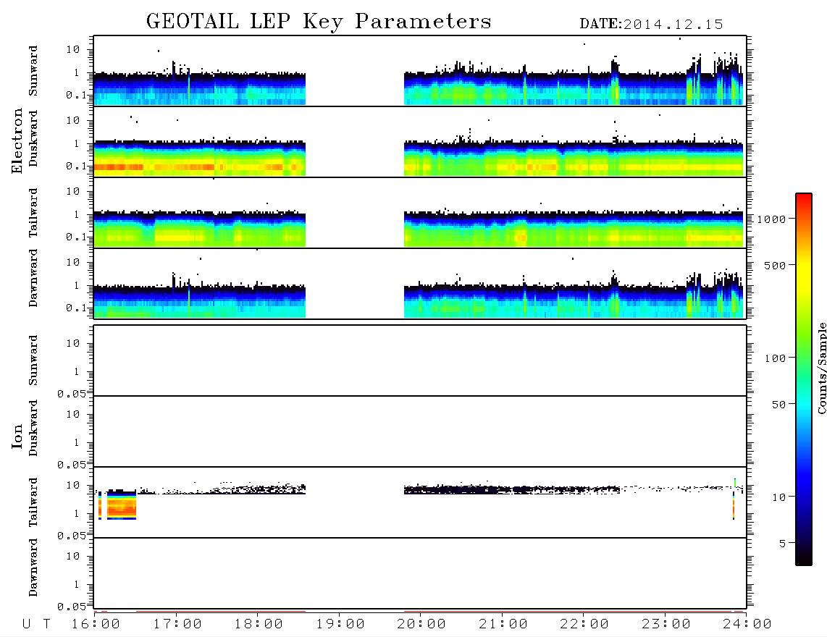Image resolution: width=827 pixels, height=637 pixels.
Task: Click the Ion 'Dawnward' panel label
Action: pos(33,568)
